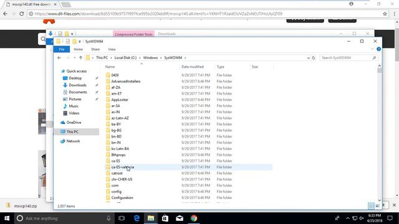Select Compressed Folder Tools tab in Downloads window

click(x=133, y=34)
